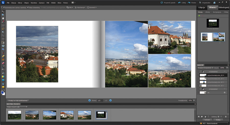Open the Powiększenie zoom percentage dropdown

193,100
